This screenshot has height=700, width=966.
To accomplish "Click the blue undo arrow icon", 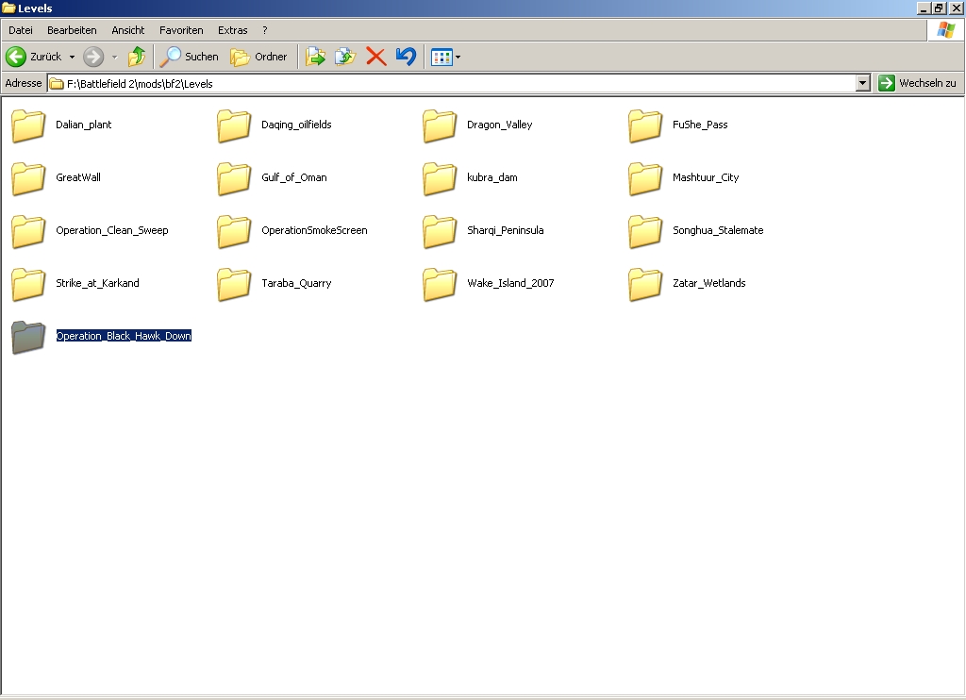I will point(406,57).
